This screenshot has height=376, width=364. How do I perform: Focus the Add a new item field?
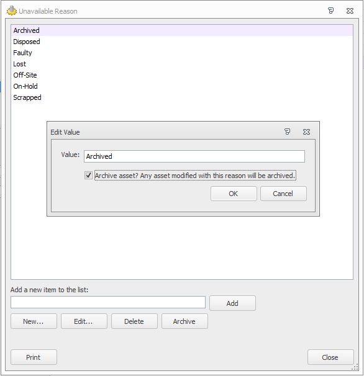tap(108, 302)
